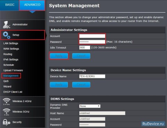
Task: Click the Device Name field TEW-823DRU
Action: (x=92, y=76)
